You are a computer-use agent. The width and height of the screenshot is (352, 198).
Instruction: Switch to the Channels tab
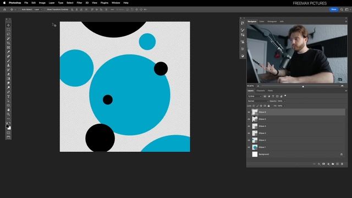[261, 91]
